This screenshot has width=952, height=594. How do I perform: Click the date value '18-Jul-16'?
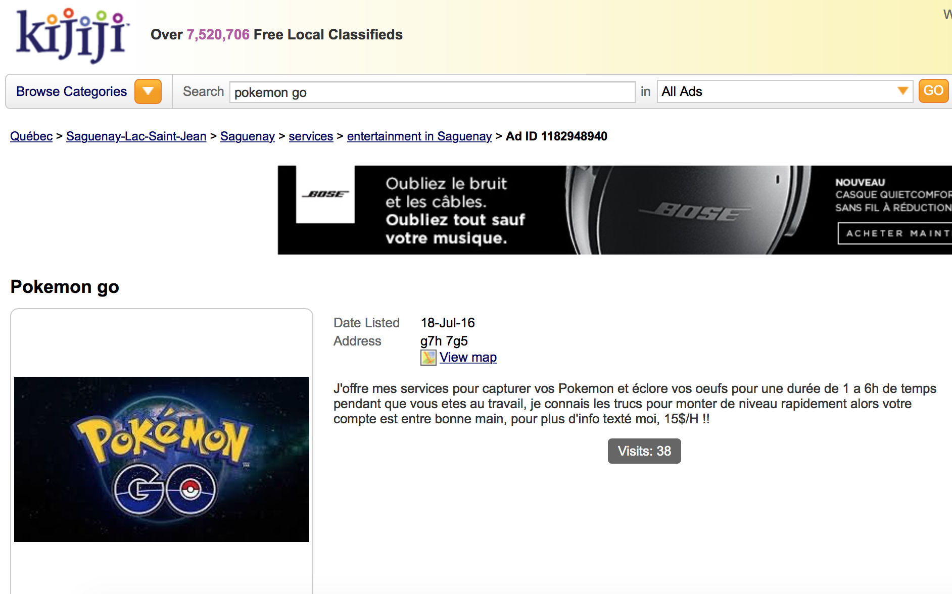click(448, 323)
